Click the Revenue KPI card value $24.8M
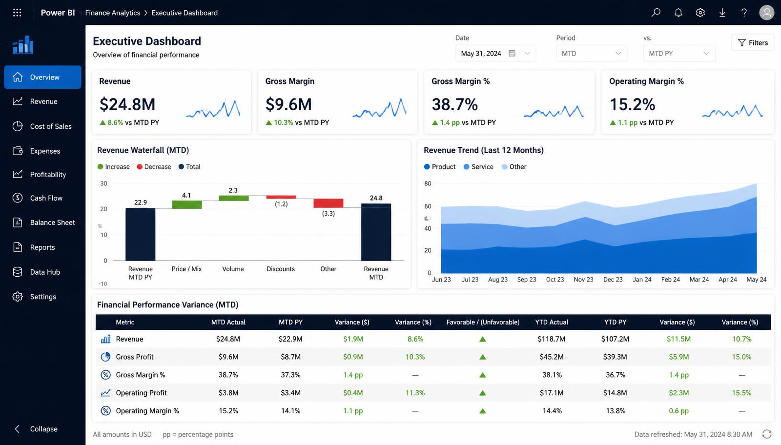 point(127,104)
